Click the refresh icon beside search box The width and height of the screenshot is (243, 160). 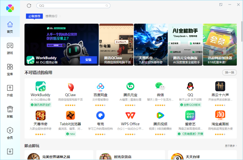point(29,6)
